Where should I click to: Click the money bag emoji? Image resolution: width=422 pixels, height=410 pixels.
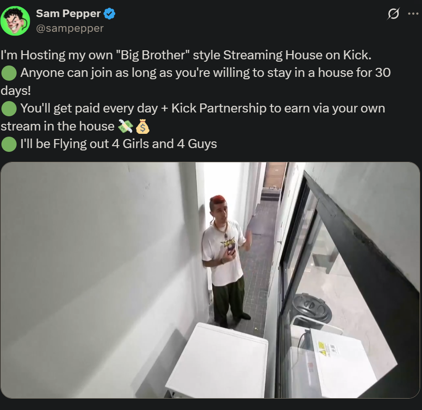pyautogui.click(x=142, y=126)
